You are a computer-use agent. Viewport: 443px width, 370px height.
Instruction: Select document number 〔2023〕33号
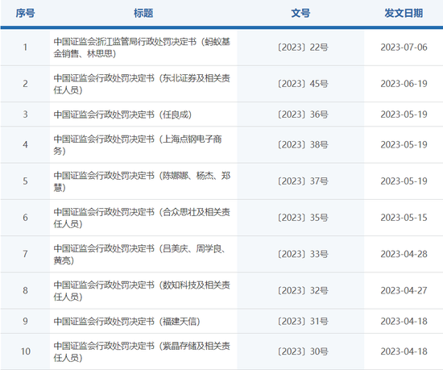302,254
